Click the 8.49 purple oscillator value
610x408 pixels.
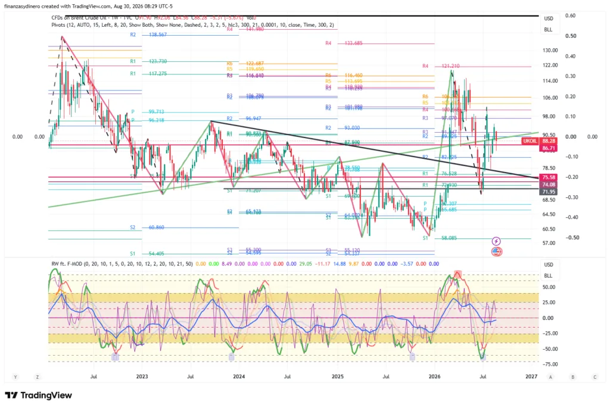coord(227,264)
